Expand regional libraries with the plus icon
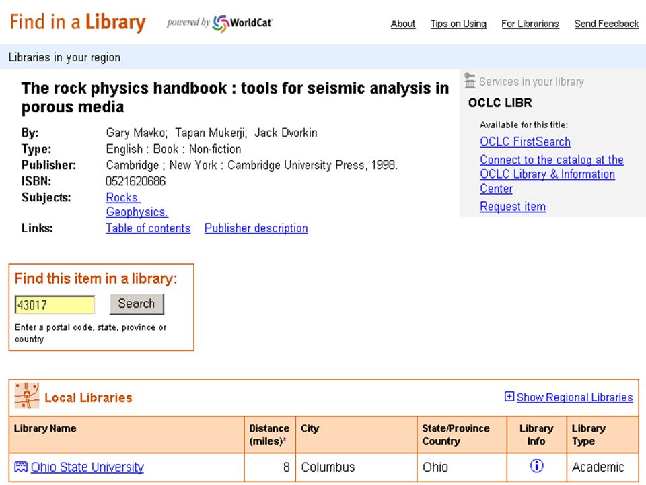This screenshot has height=485, width=646. point(509,396)
